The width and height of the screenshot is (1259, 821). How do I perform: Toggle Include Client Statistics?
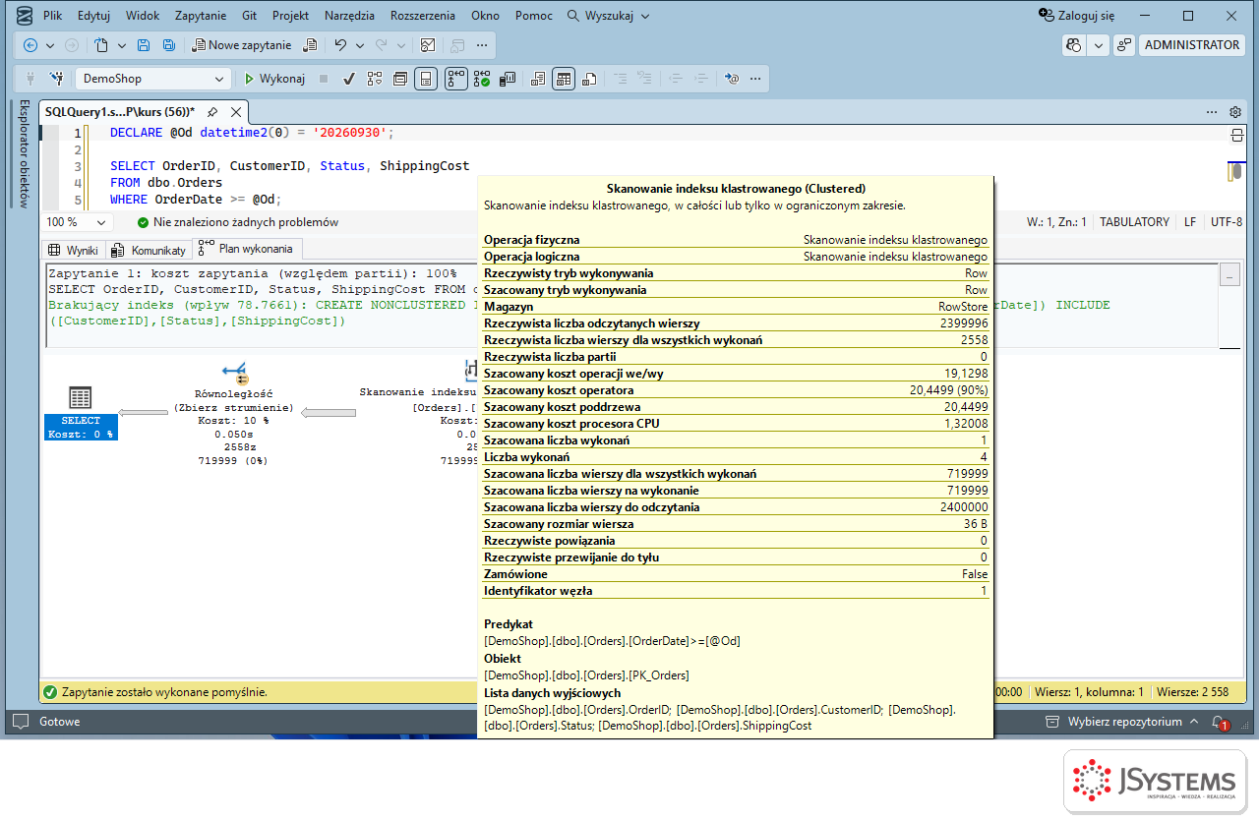(508, 79)
